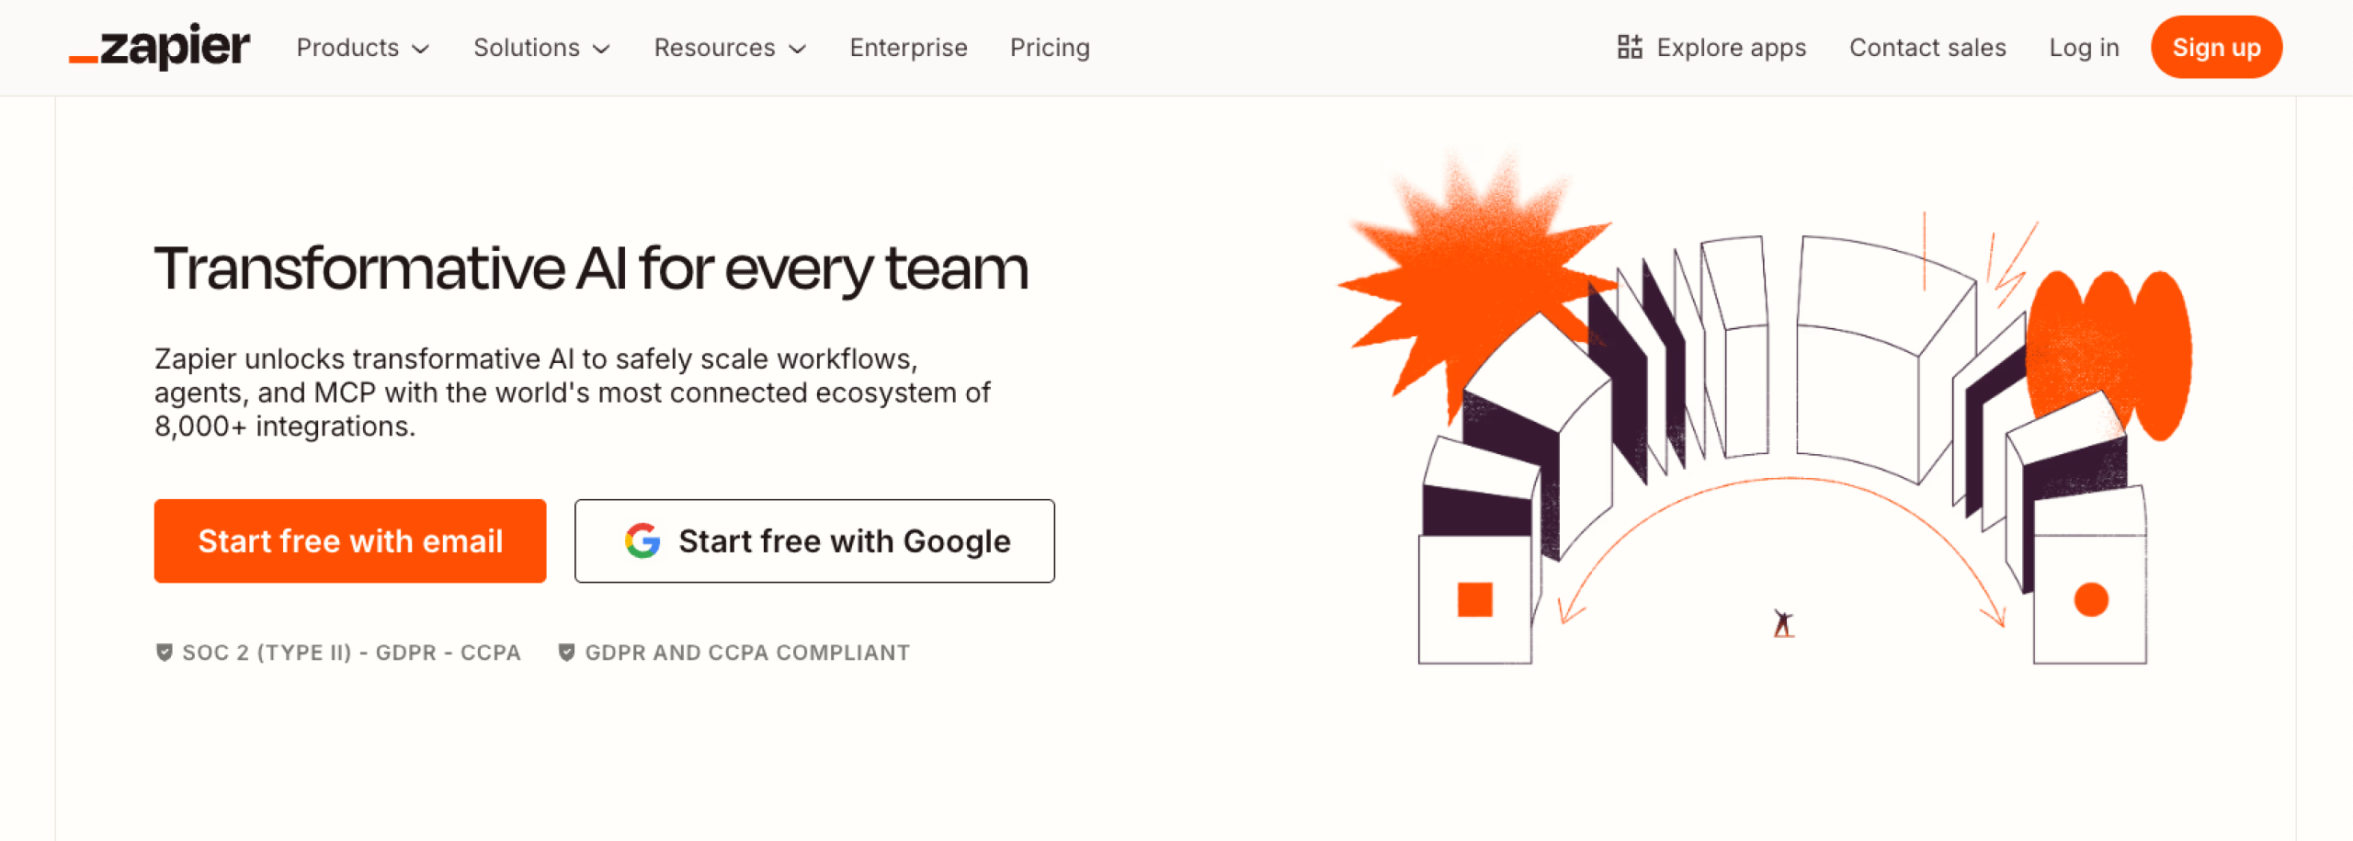Select the Enterprise menu item
The width and height of the screenshot is (2353, 841).
coord(908,47)
